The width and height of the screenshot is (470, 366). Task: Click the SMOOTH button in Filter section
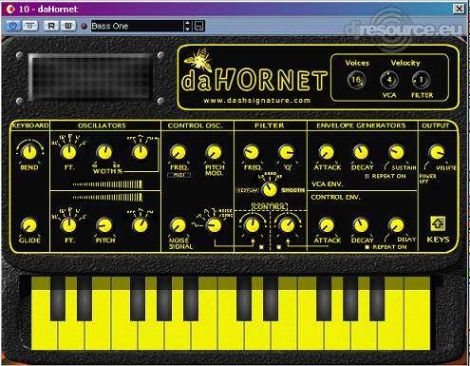(292, 190)
